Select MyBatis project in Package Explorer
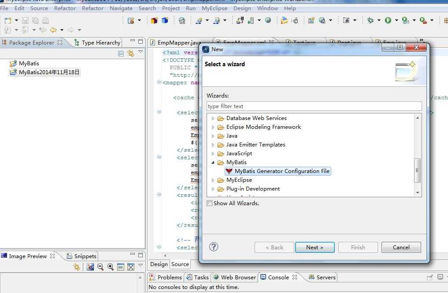Viewport: 448px width, 293px height. point(24,63)
